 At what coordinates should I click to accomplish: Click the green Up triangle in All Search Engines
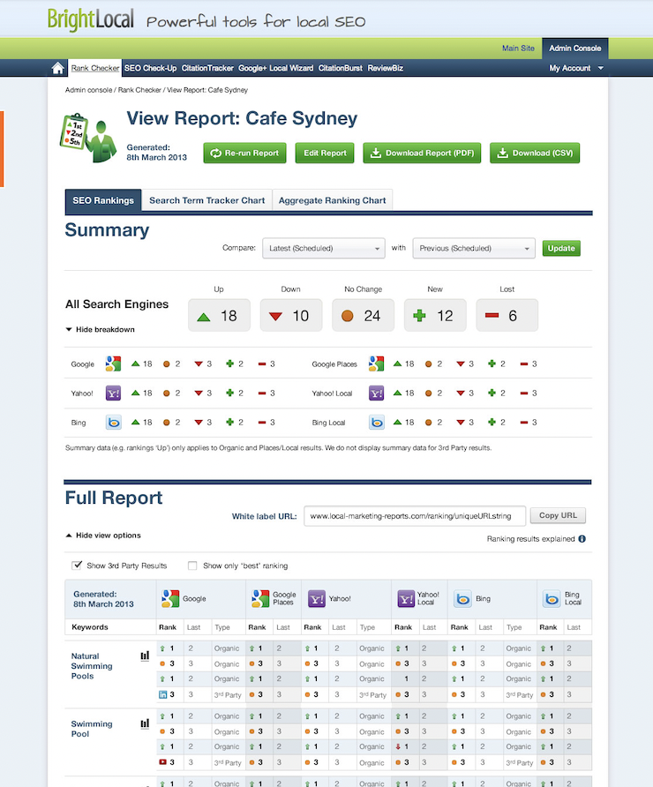point(203,317)
